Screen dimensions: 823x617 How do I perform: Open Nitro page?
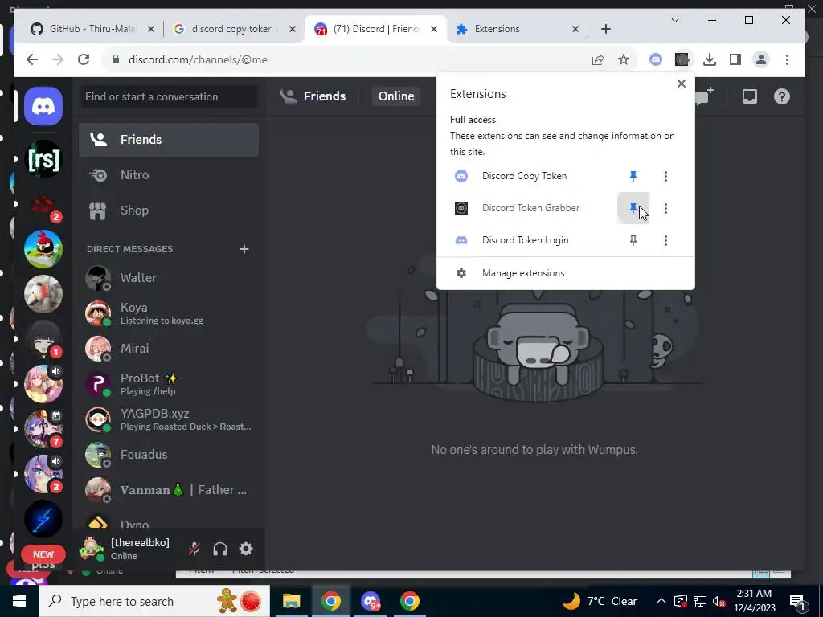pos(169,174)
